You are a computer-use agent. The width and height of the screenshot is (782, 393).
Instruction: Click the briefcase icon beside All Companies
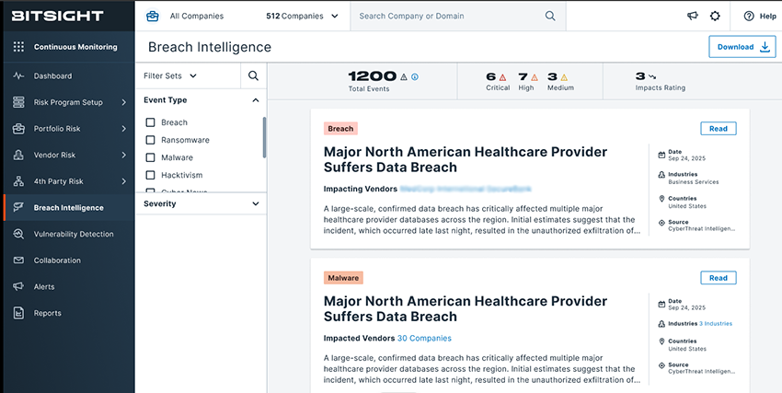(153, 16)
